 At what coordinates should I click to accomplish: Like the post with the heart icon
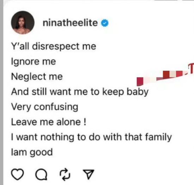click(x=17, y=174)
